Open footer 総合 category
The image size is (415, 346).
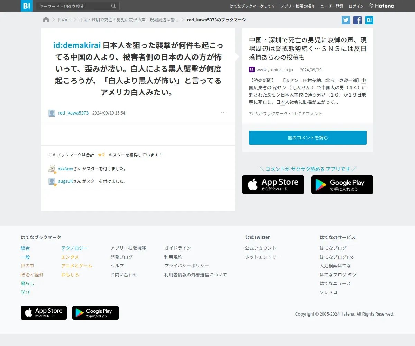coord(25,248)
